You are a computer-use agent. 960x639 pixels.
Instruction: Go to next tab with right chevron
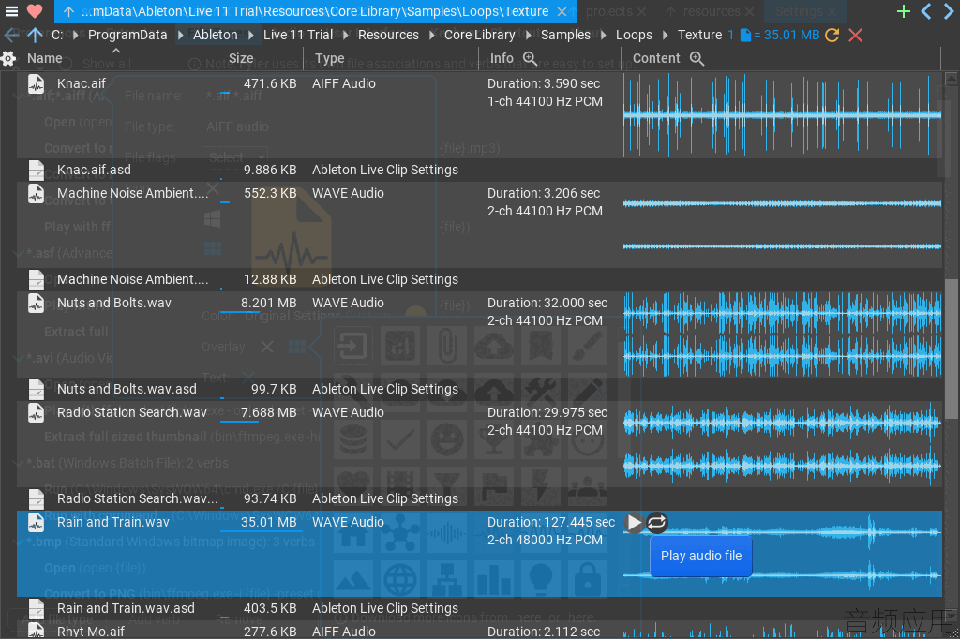(x=949, y=11)
